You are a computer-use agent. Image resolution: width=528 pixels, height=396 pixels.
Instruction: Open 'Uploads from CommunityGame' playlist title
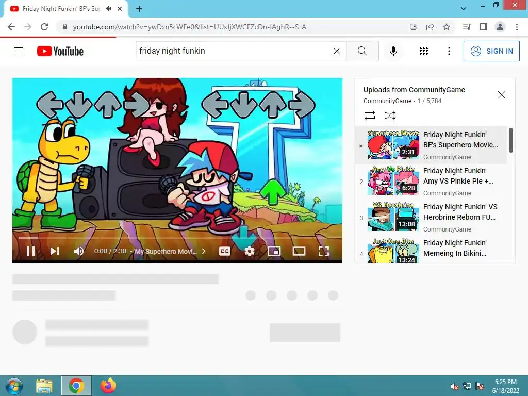(414, 90)
